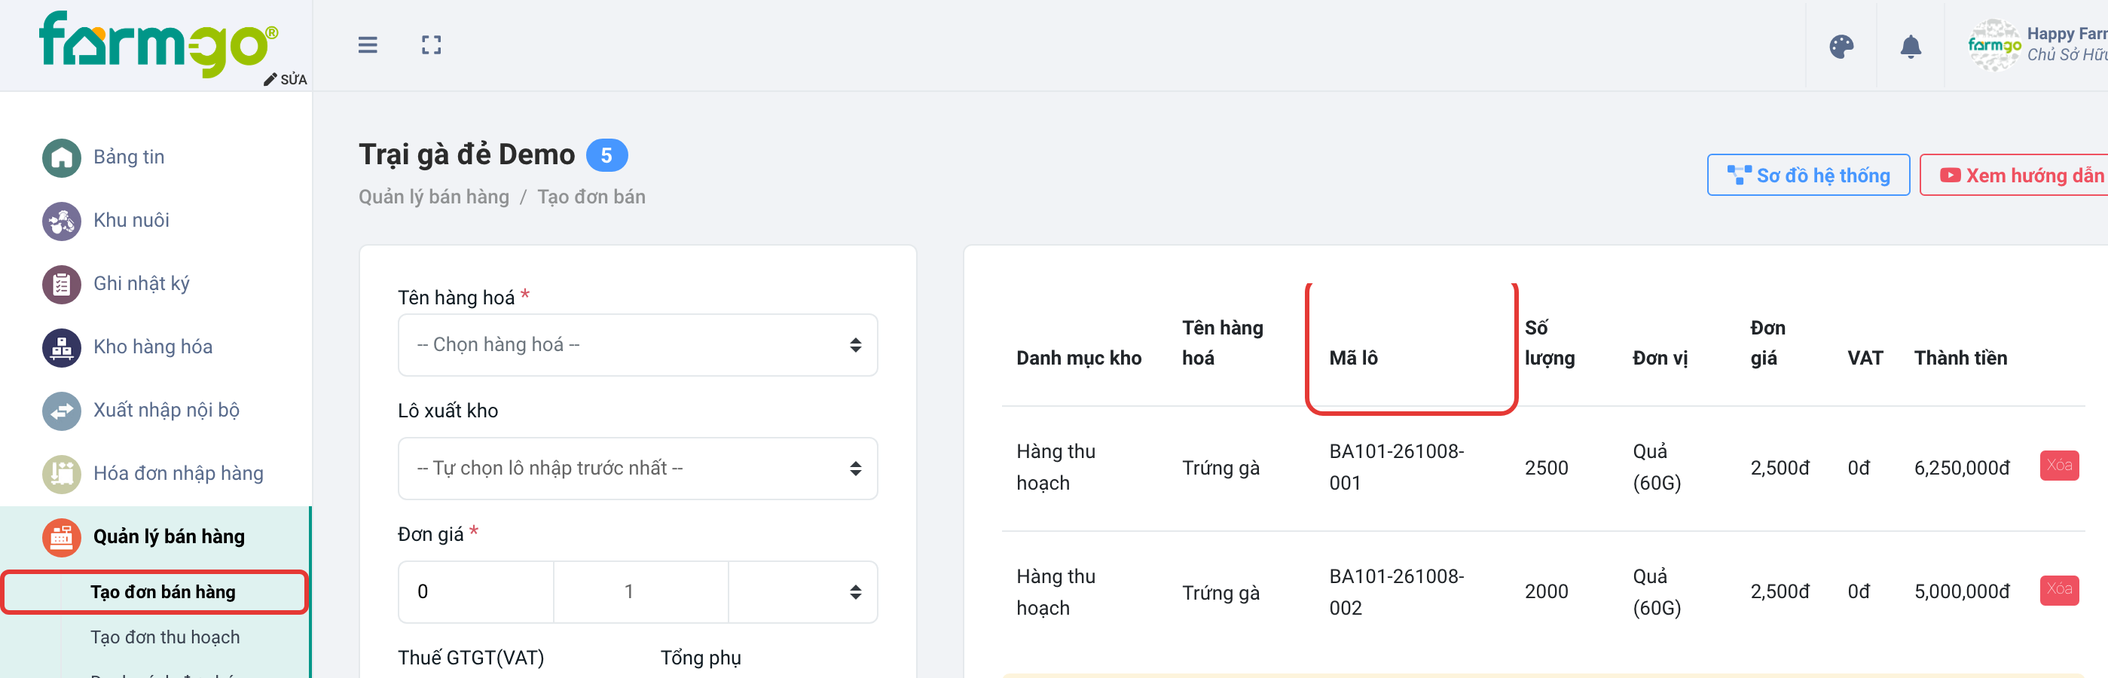The height and width of the screenshot is (678, 2108).
Task: Focus the quantity field showing 1
Action: (x=640, y=592)
